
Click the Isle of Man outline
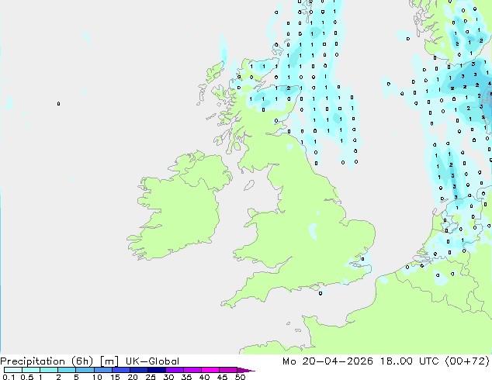click(x=249, y=185)
